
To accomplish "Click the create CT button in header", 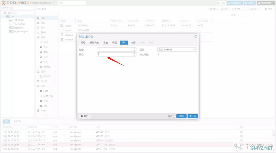I will [x=250, y=3].
